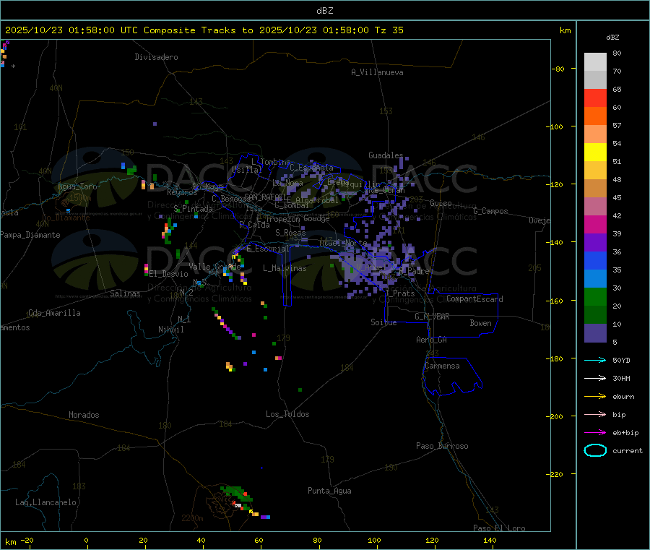
Task: Click the green 20 dBZ color swatch
Action: click(x=595, y=296)
